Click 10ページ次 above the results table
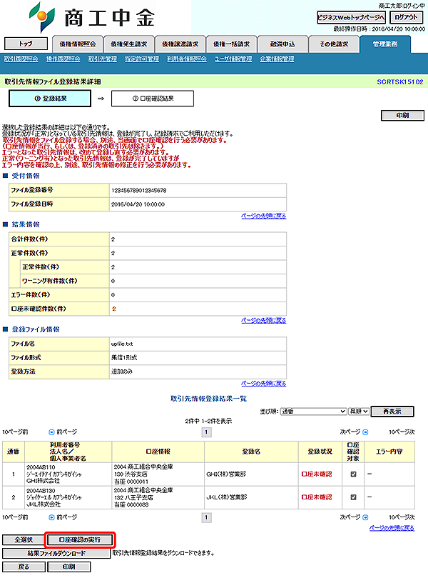 (402, 432)
